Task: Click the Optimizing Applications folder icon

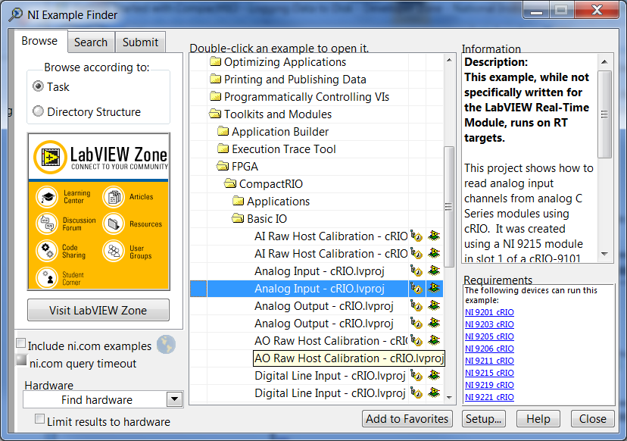Action: 216,61
